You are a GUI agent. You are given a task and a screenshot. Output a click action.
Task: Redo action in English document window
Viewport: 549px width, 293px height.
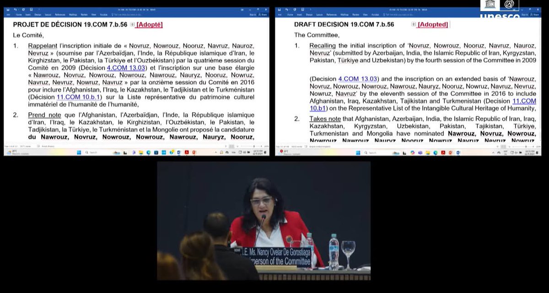pos(295,9)
